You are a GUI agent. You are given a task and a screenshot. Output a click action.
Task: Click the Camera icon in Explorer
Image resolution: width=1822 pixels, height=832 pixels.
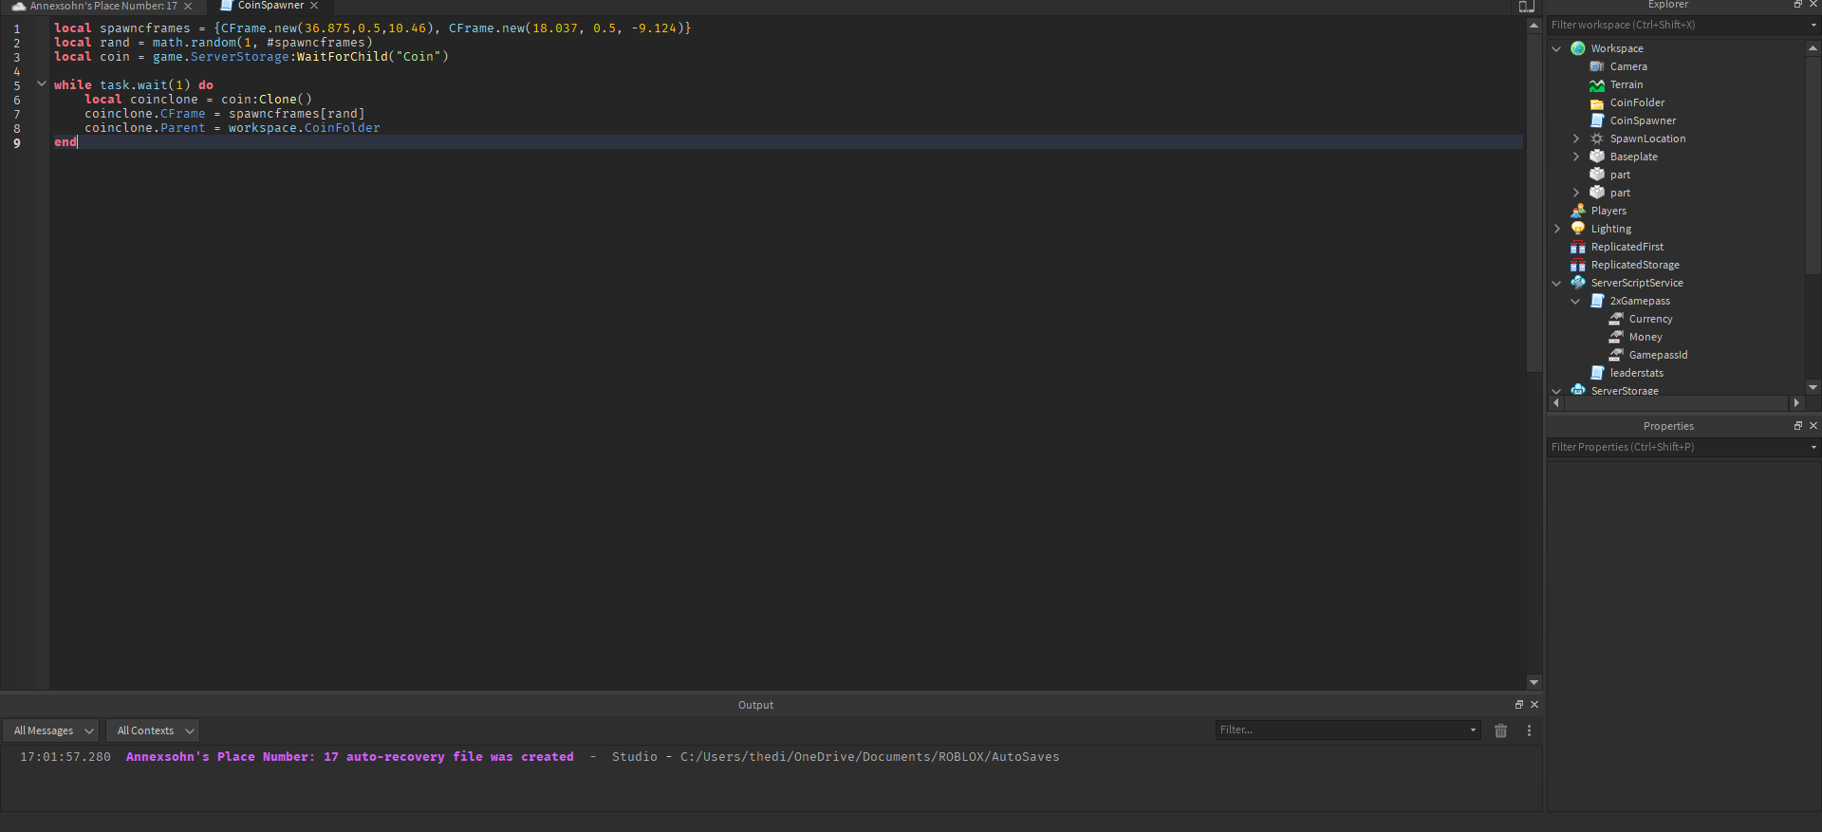point(1597,66)
